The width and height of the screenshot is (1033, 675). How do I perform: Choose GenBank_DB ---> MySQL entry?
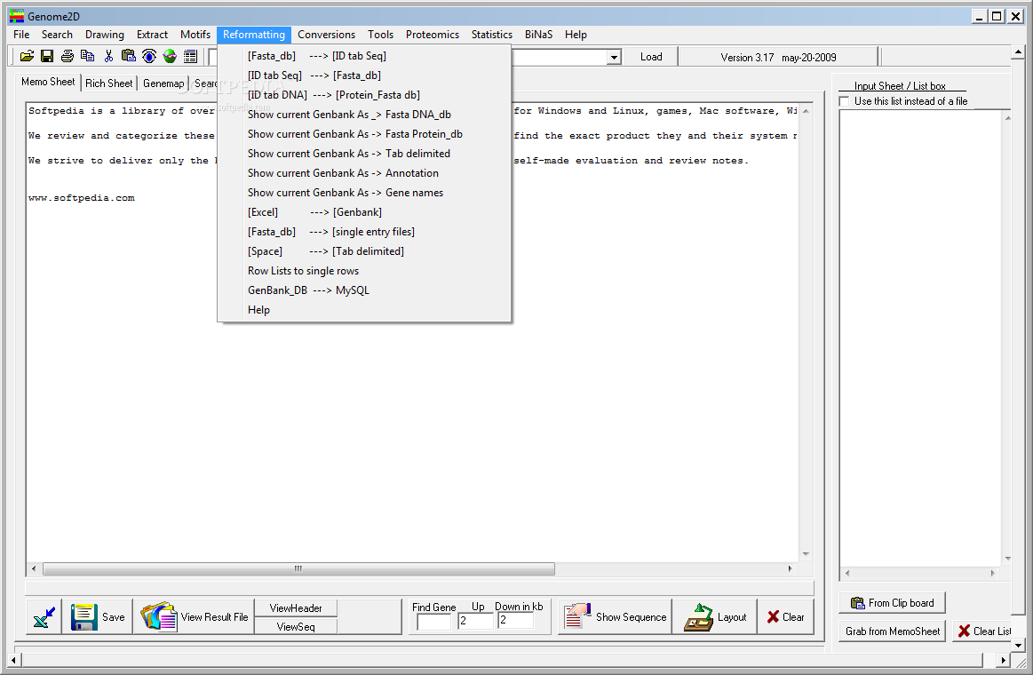tap(364, 290)
